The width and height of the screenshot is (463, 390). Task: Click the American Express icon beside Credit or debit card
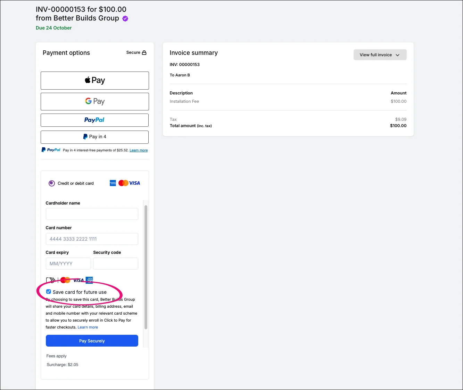pyautogui.click(x=113, y=183)
